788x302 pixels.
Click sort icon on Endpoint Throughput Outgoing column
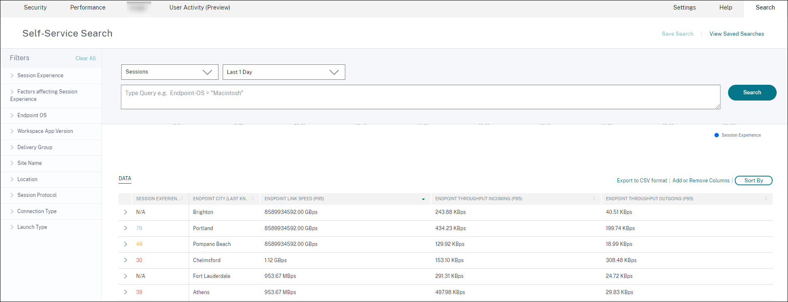pos(766,199)
